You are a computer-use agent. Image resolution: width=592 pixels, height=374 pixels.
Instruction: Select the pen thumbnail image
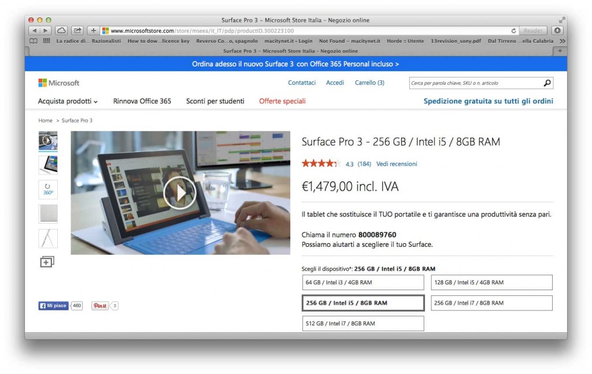[48, 239]
